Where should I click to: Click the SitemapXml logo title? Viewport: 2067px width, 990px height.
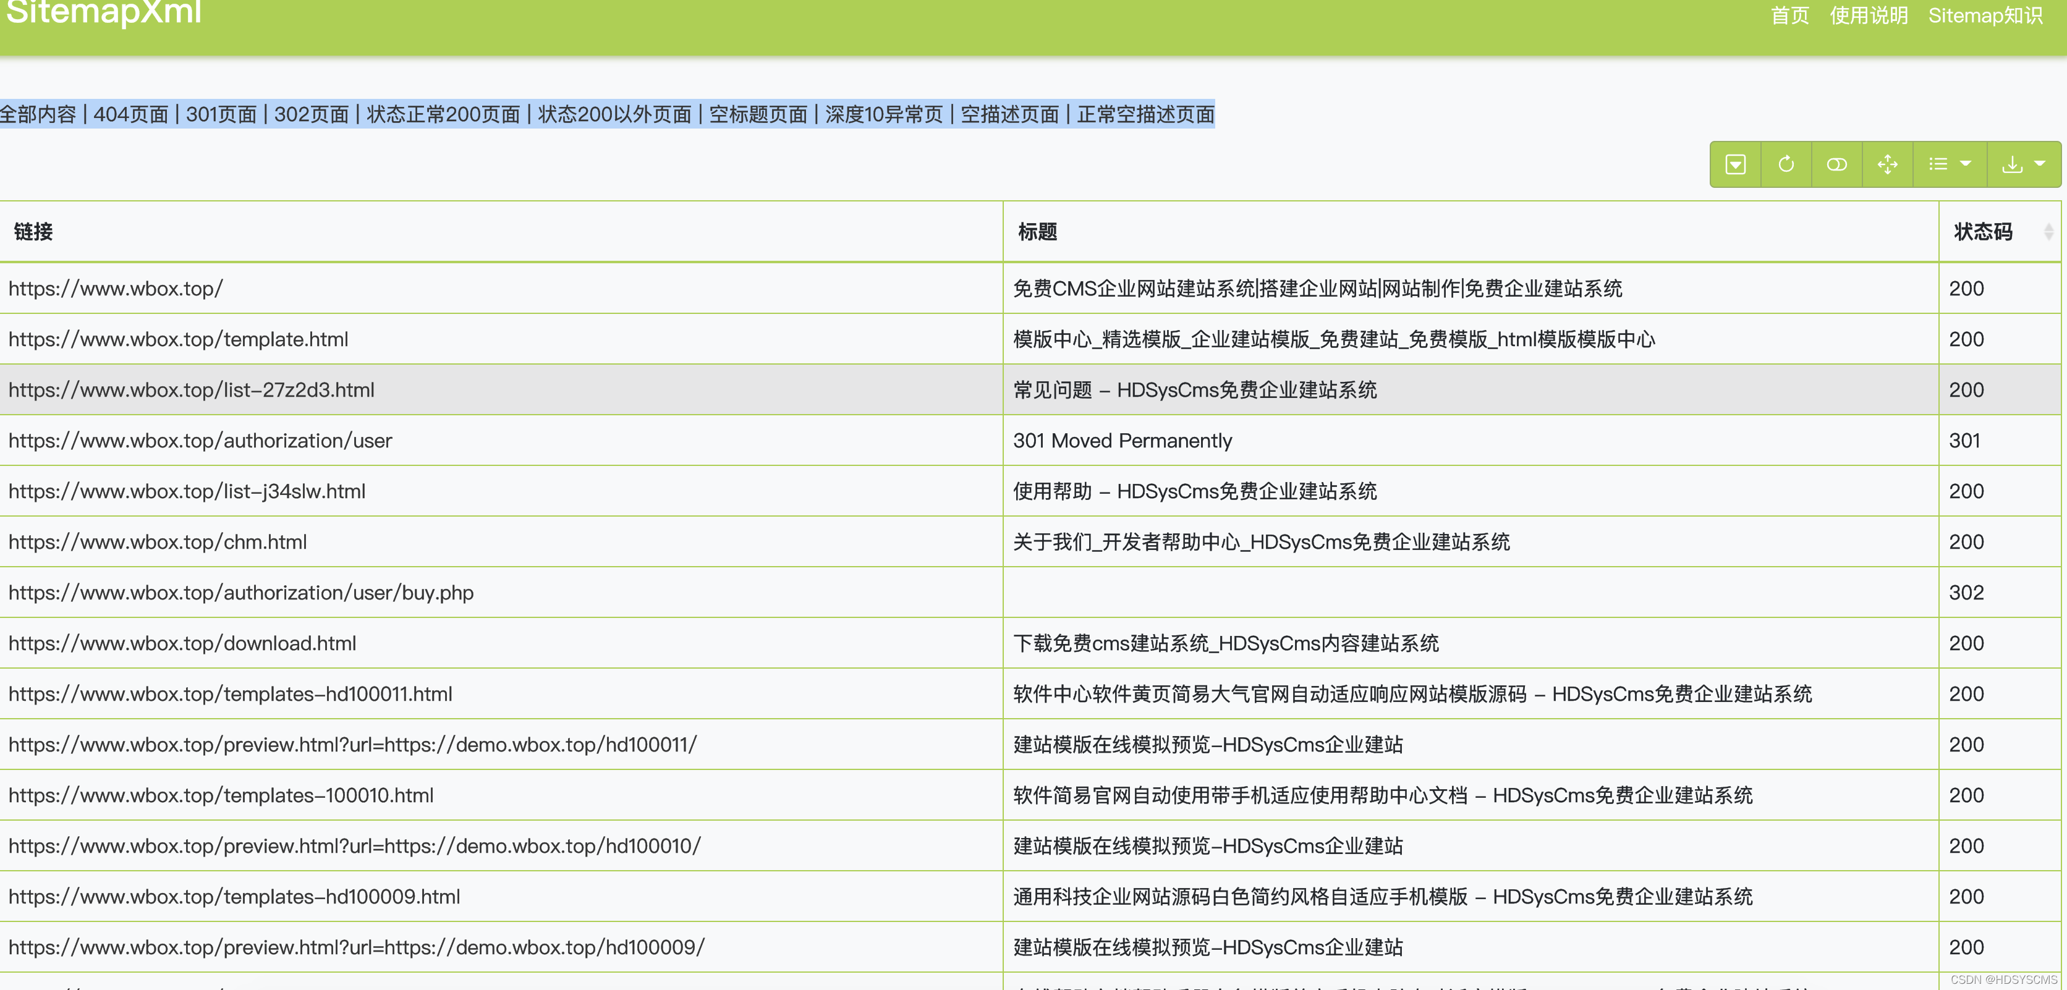pyautogui.click(x=104, y=13)
